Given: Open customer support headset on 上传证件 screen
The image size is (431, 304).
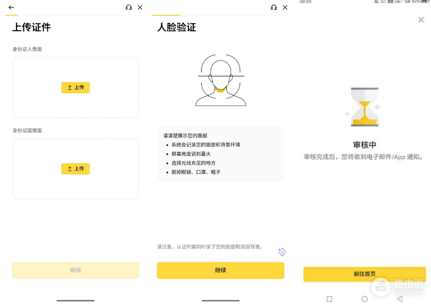Looking at the screenshot, I should [x=129, y=7].
